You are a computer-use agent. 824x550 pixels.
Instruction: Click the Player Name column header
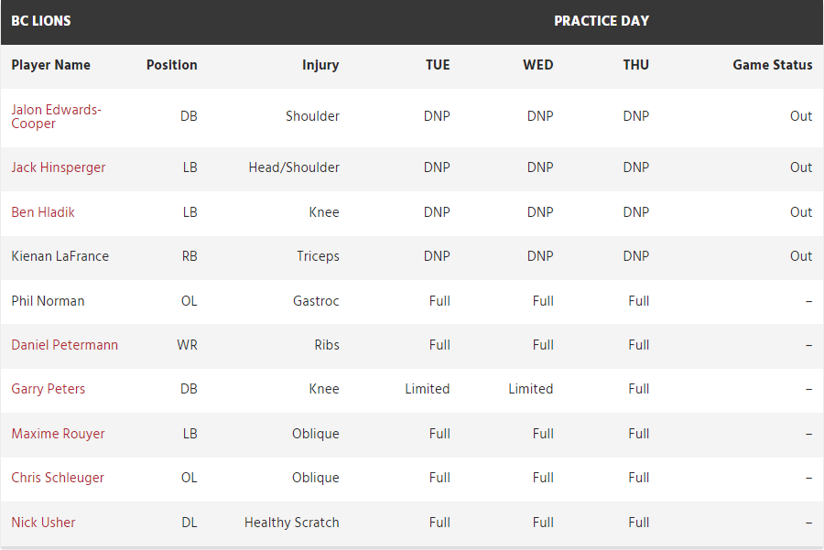50,65
